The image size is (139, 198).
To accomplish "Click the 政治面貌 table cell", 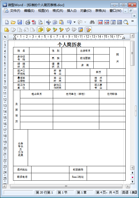I will coord(85,58).
